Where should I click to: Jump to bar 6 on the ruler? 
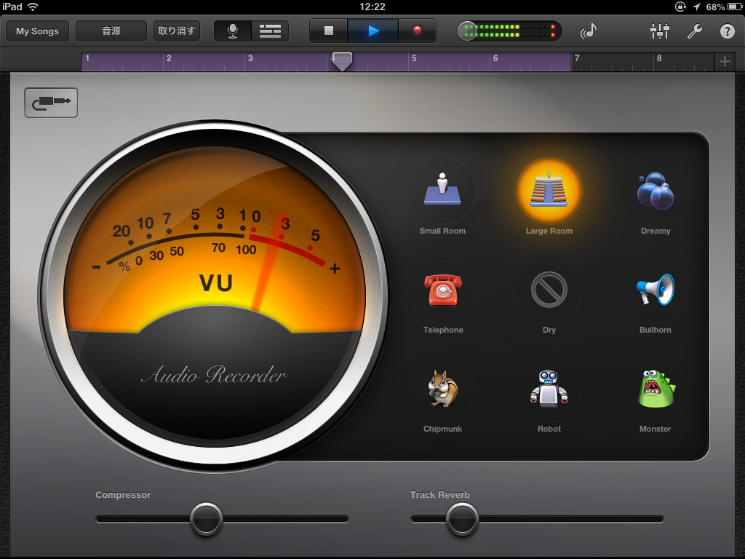(x=495, y=58)
